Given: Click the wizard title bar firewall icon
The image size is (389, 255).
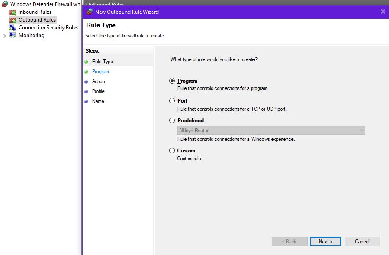Looking at the screenshot, I should pos(89,12).
